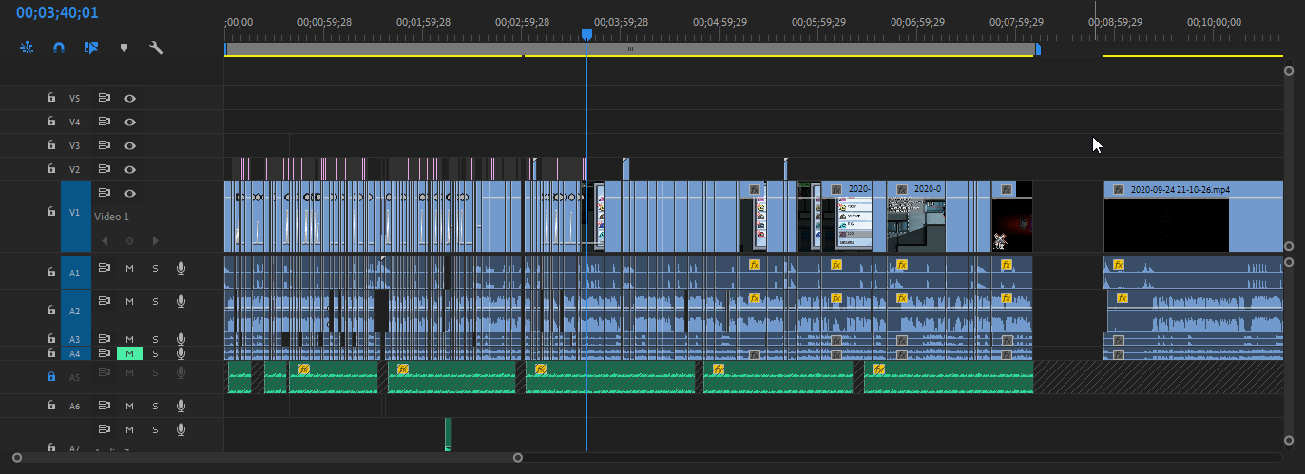Open Timeline Display Settings wrench
The width and height of the screenshot is (1305, 474).
pos(156,47)
